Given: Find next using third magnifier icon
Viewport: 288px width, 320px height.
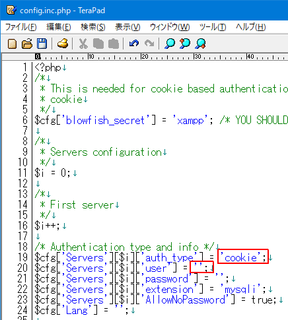Looking at the screenshot, I should [200, 44].
